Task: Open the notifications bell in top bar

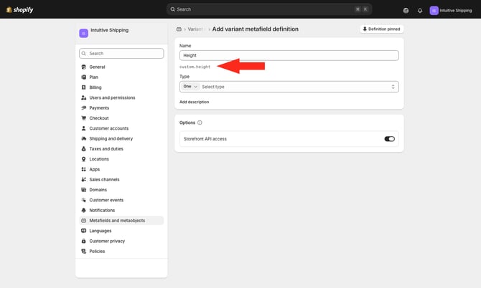Action: click(x=420, y=11)
